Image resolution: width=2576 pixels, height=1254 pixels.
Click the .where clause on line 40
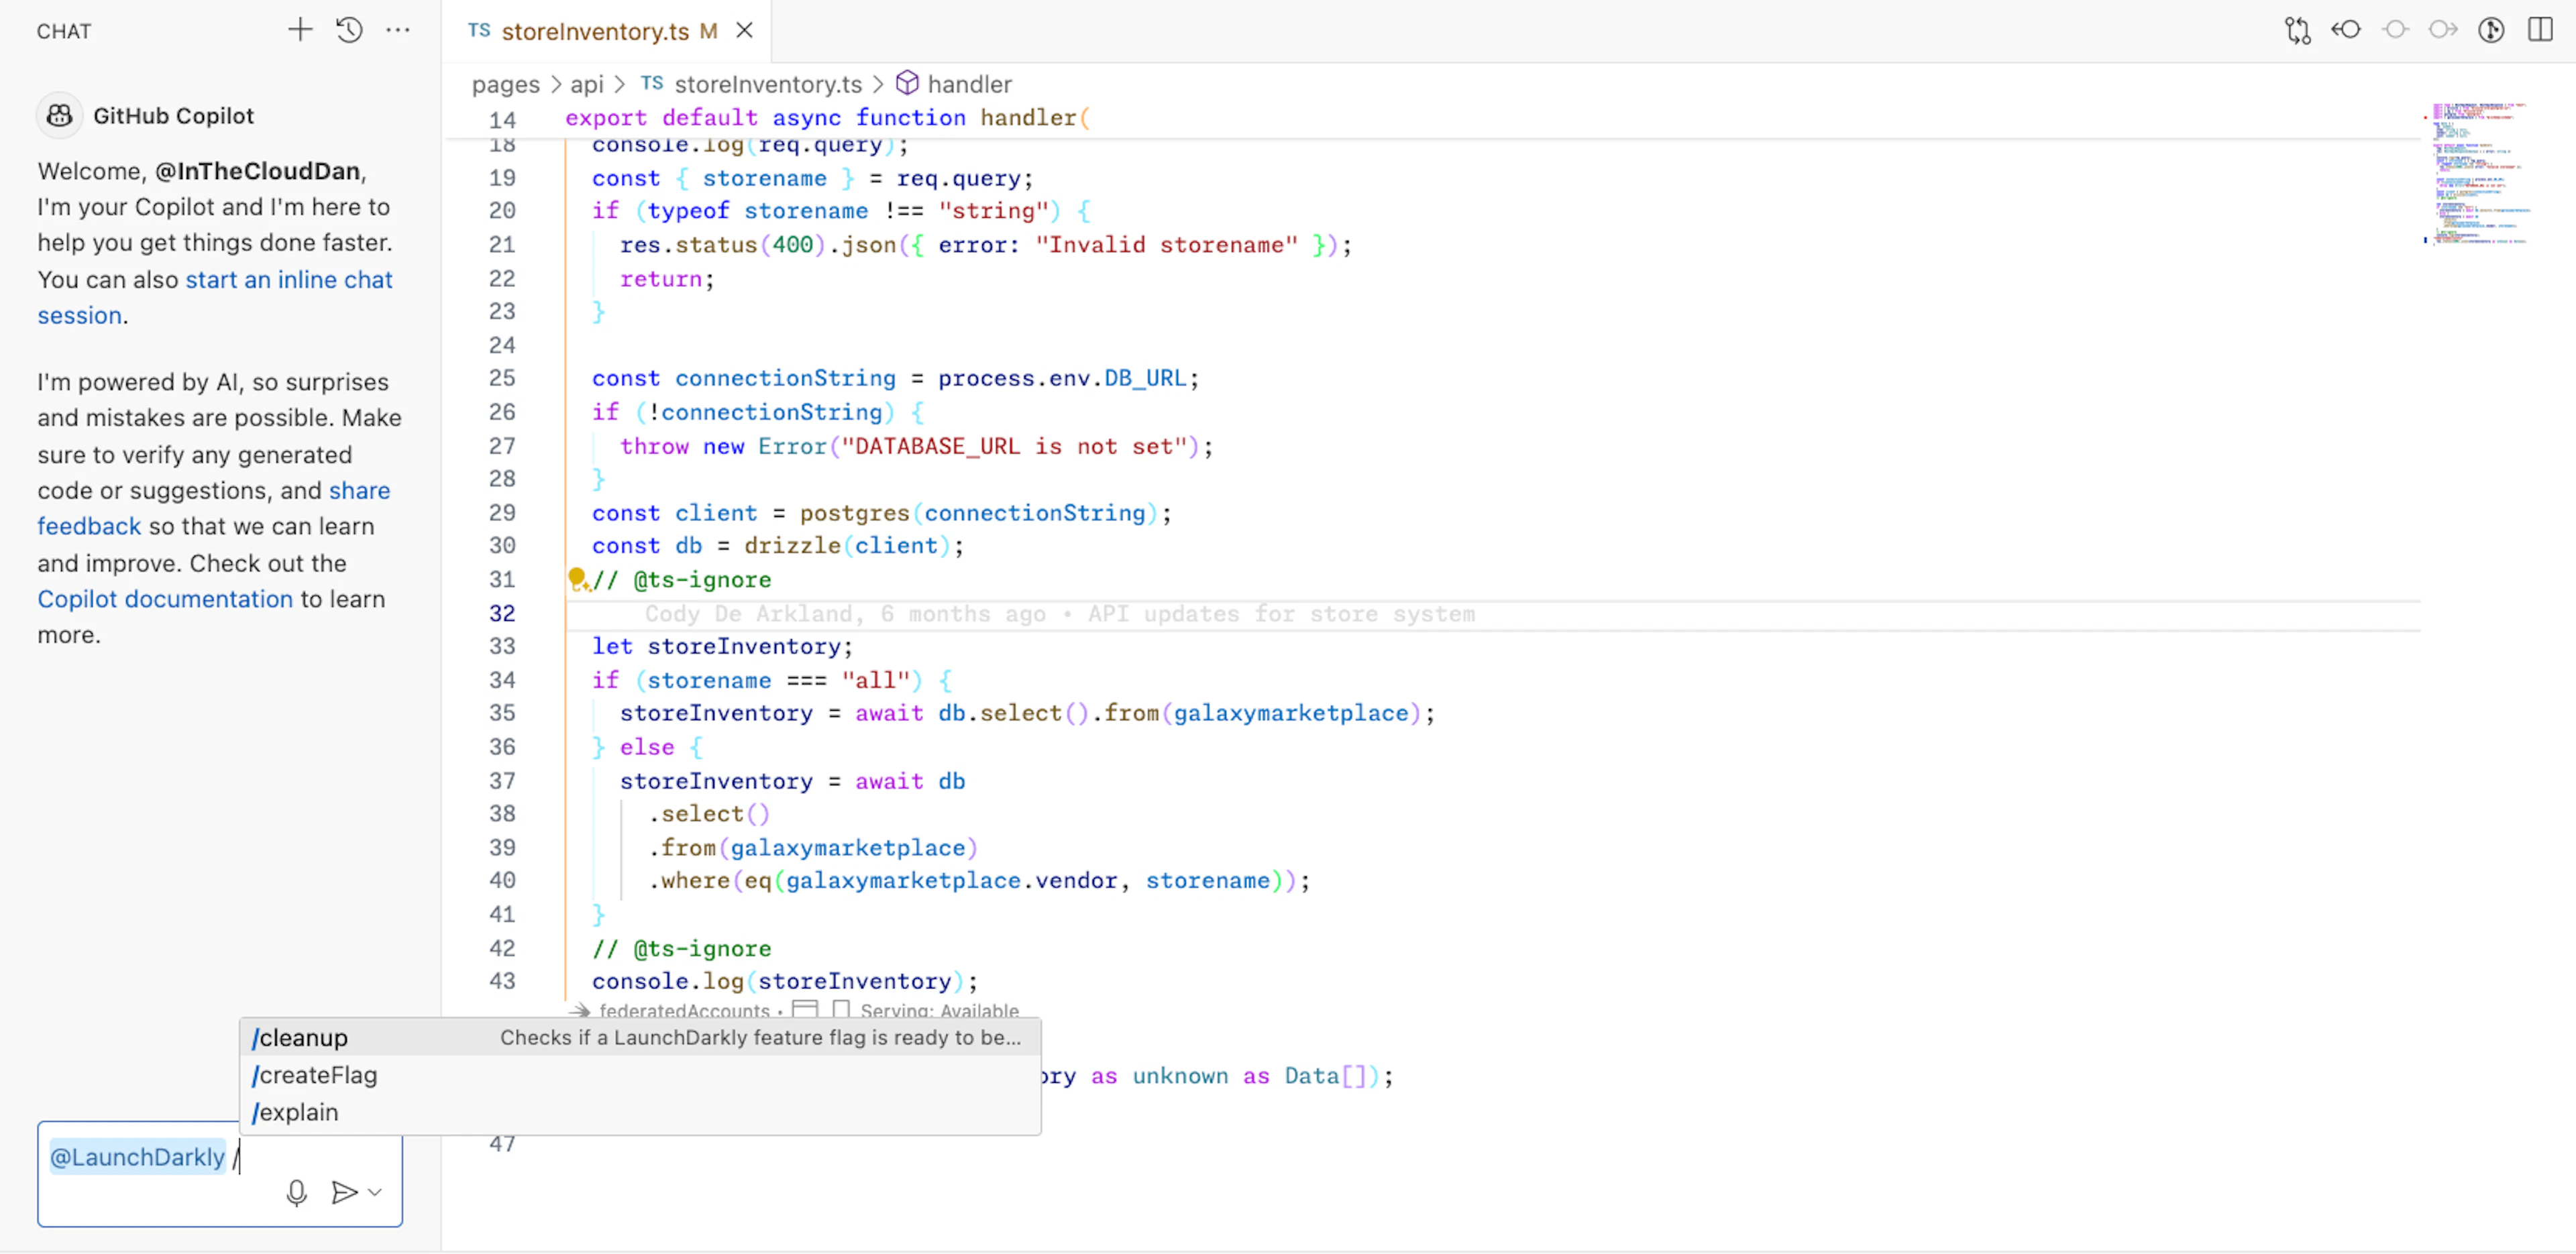coord(979,880)
